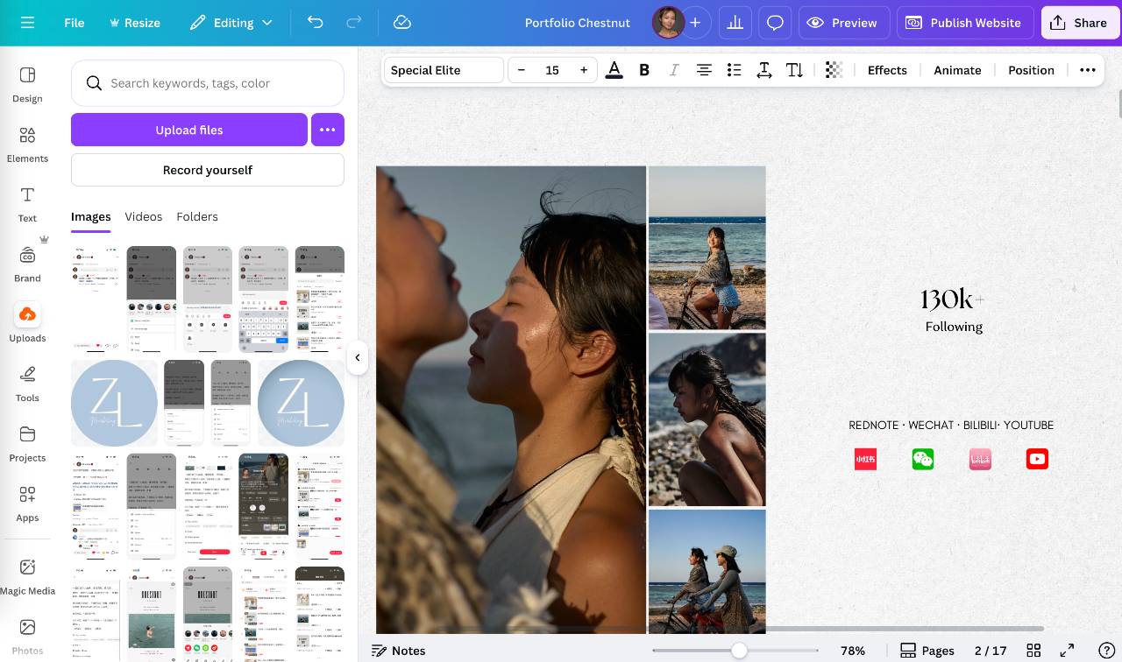
Task: Expand the Editing mode dropdown
Action: tap(232, 23)
